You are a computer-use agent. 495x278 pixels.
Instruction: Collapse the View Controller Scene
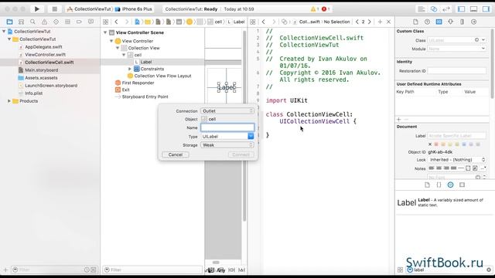click(105, 32)
